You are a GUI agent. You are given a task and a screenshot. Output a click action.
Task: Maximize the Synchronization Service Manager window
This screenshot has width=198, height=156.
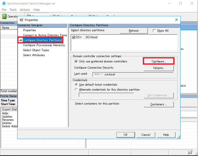pos(181,3)
